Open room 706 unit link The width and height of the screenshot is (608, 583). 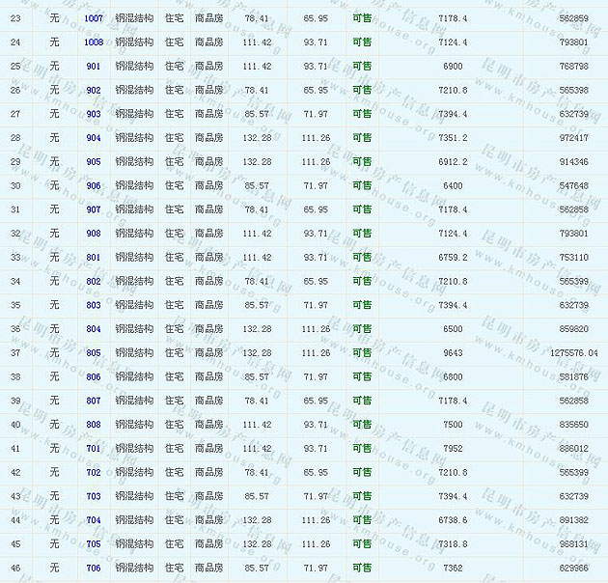tap(94, 569)
